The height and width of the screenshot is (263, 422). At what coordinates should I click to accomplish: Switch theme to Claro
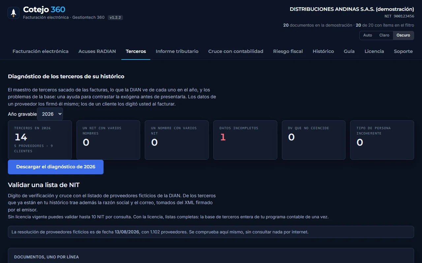[384, 35]
